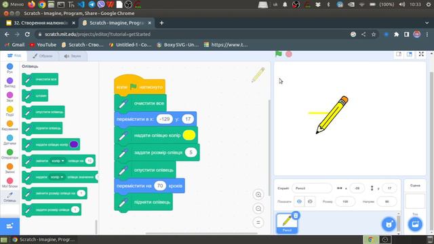Select the Вигляд blocks category circle

9,81
